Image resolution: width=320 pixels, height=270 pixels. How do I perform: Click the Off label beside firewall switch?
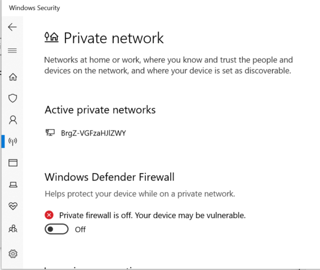[80, 229]
